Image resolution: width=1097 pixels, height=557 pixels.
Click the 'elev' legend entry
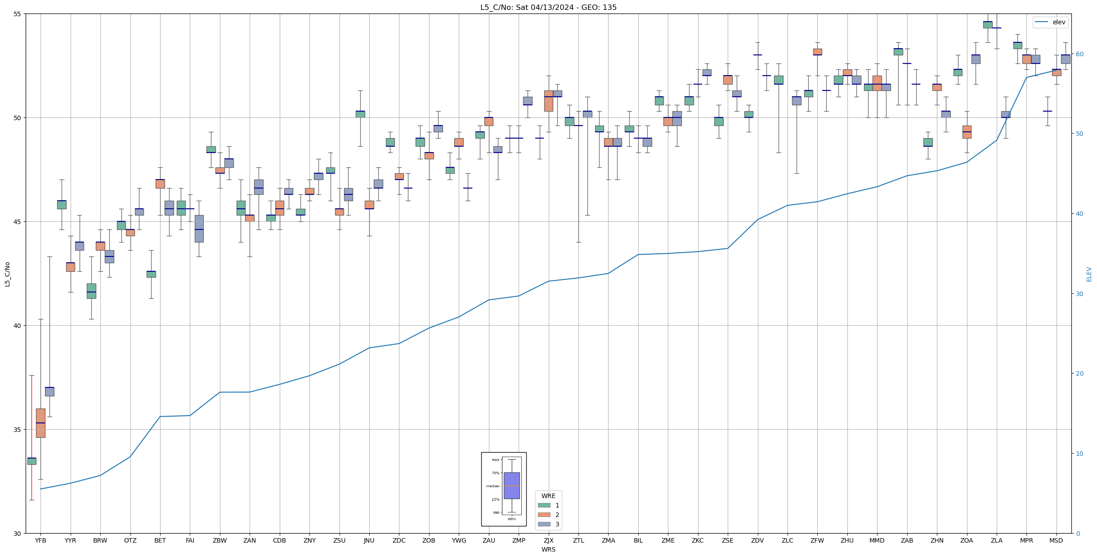point(1050,22)
